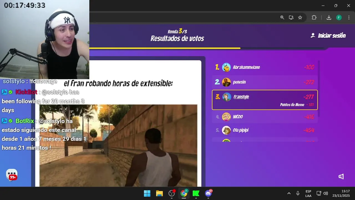Click Franstylo's -277 score

coord(308,97)
